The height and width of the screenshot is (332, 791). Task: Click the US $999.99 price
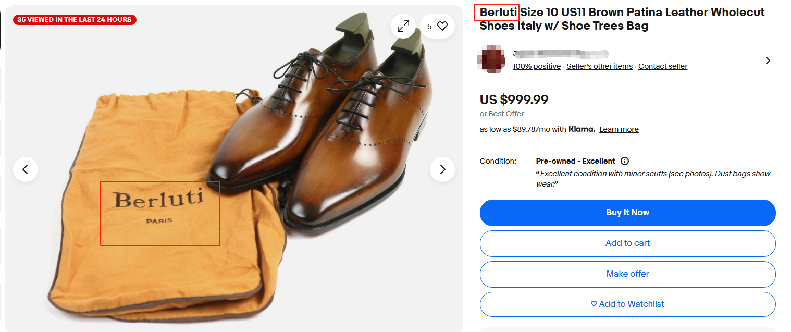click(514, 100)
